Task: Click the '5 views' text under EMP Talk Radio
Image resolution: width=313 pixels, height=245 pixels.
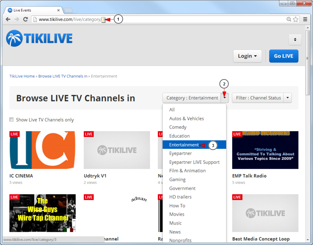Action: point(239,183)
